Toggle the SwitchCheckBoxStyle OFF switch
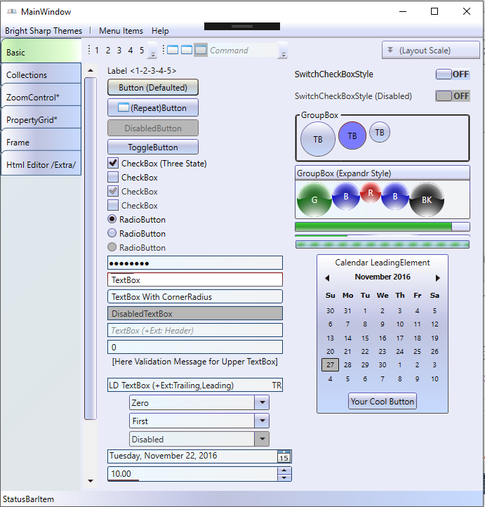The height and width of the screenshot is (507, 485). [452, 74]
